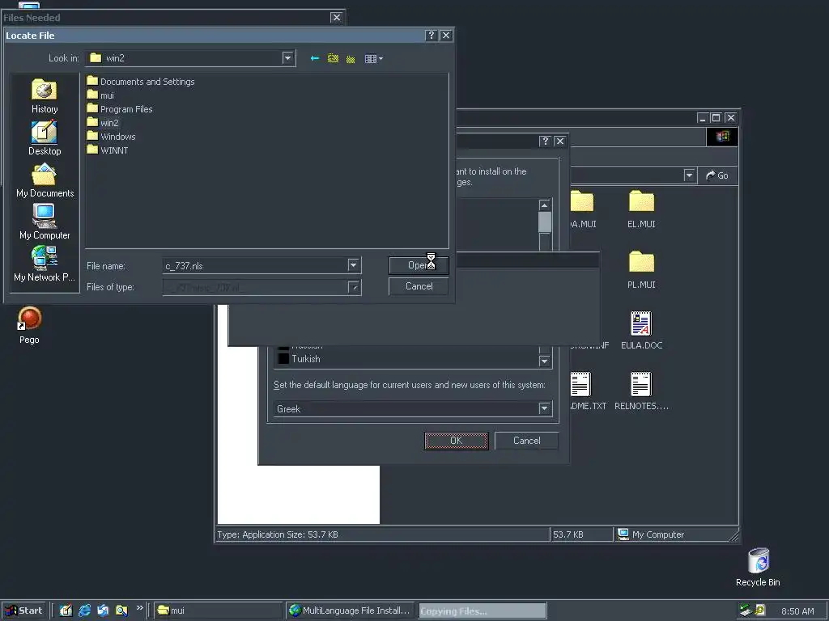The height and width of the screenshot is (621, 829).
Task: Click the Open button
Action: [419, 265]
